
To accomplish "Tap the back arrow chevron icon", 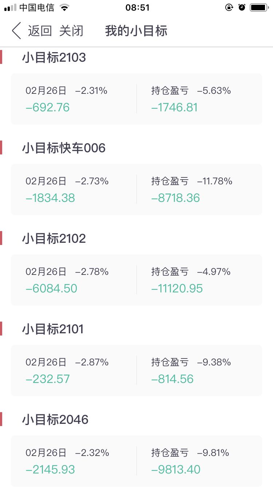I will pos(16,31).
